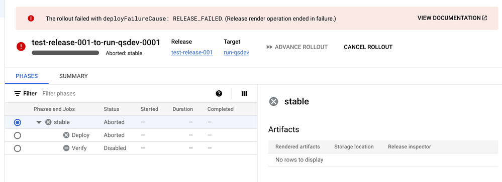This screenshot has width=502, height=182.
Task: Open the phases help question mark icon
Action: [x=219, y=94]
